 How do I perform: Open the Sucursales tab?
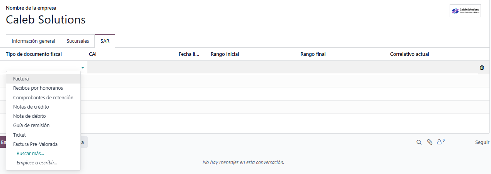click(x=78, y=41)
